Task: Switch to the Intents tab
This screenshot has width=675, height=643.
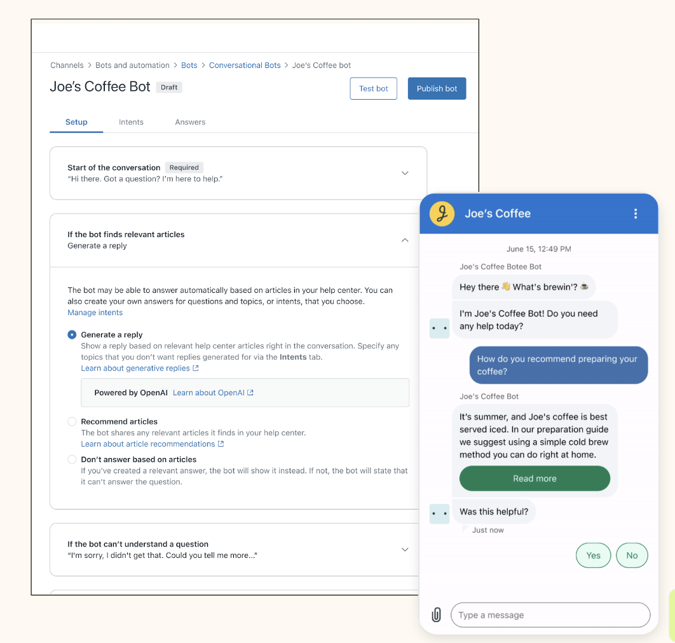Action: point(131,122)
